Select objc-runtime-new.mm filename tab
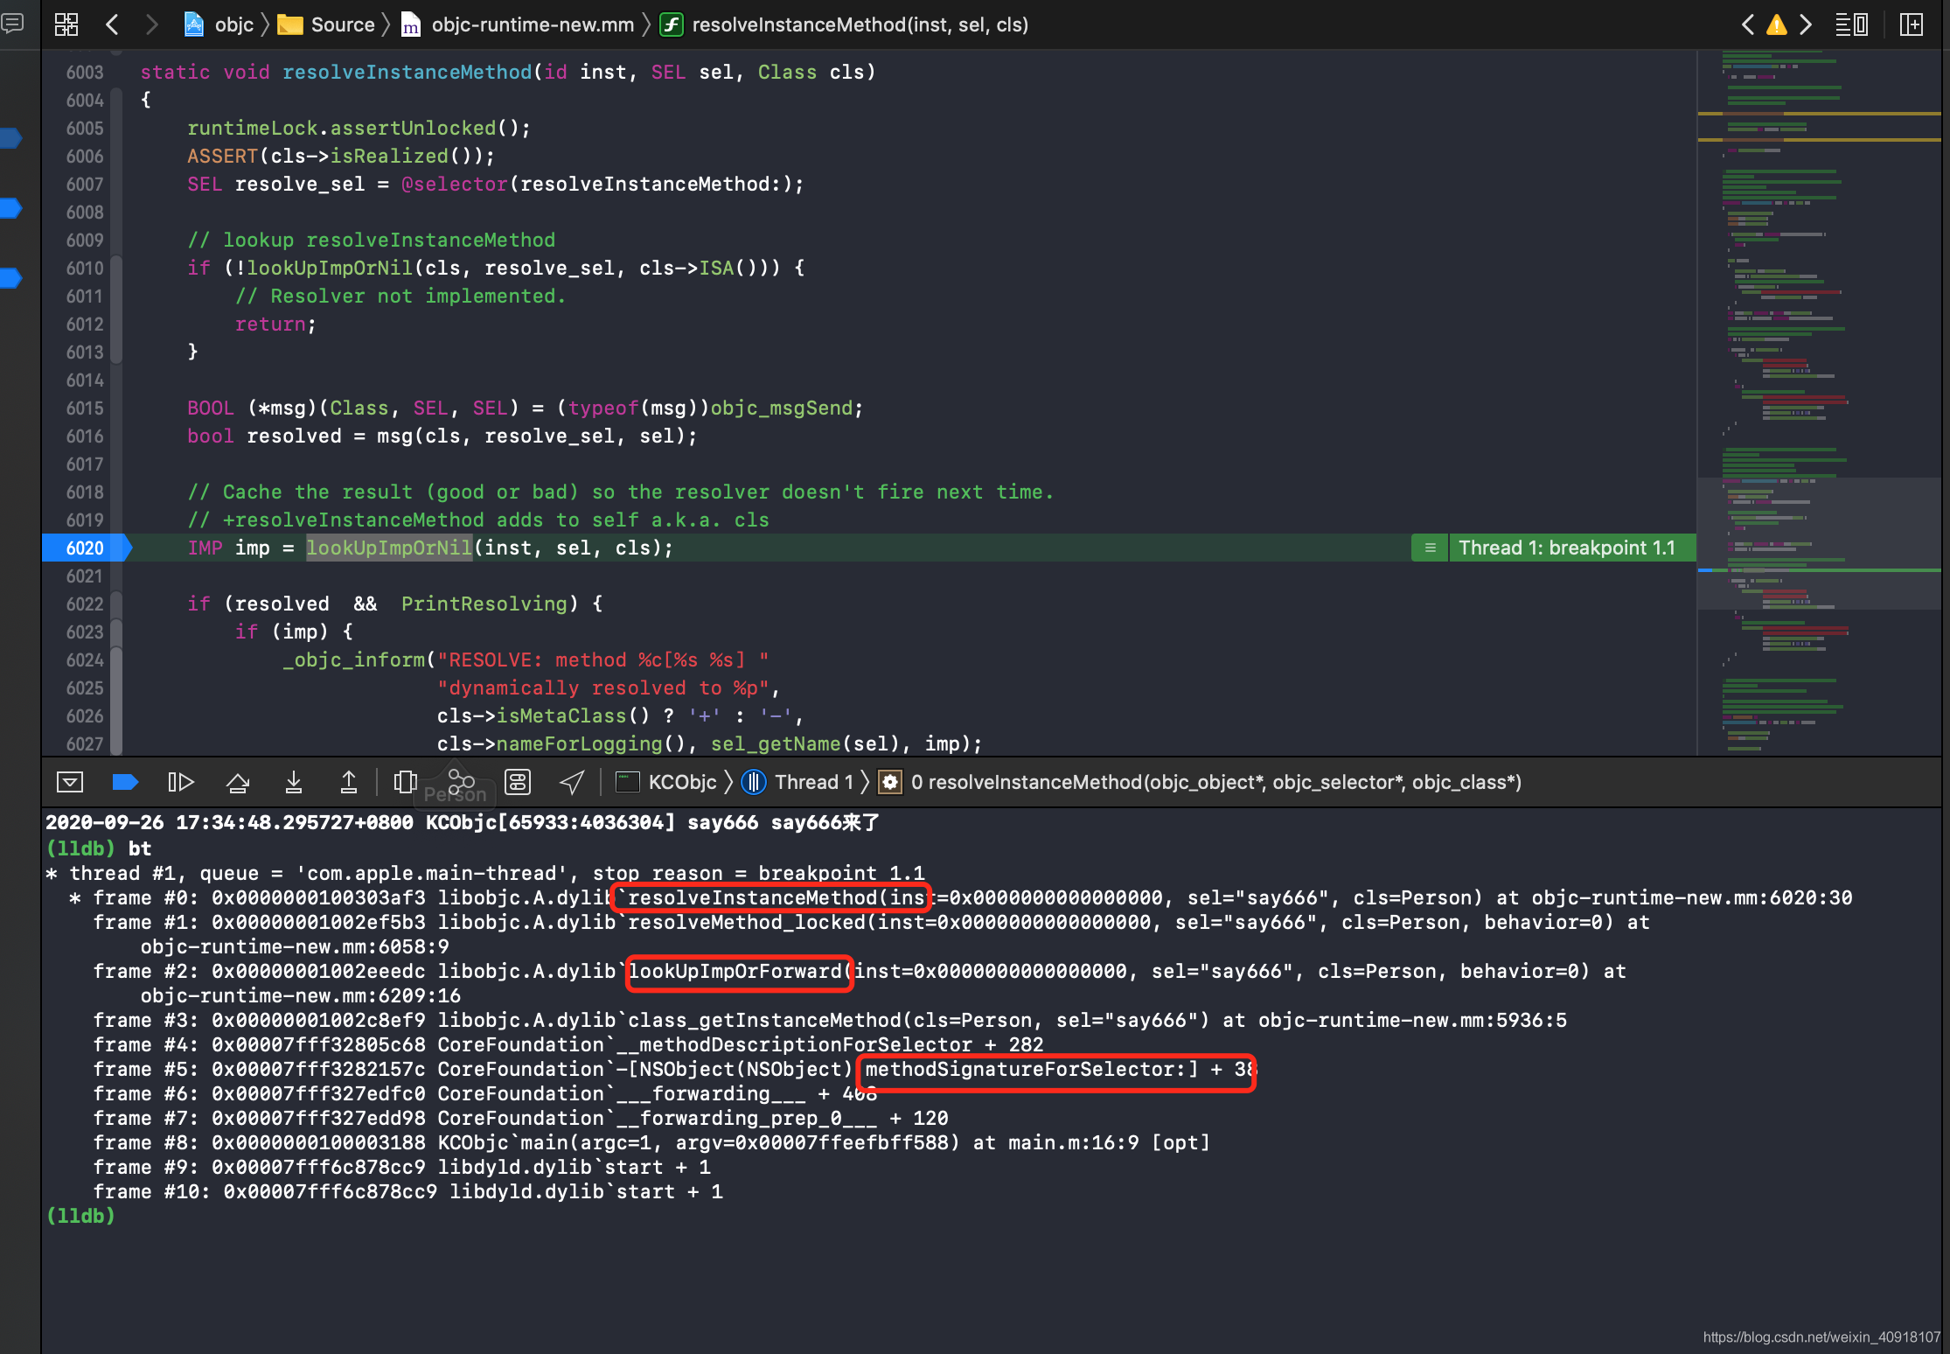The image size is (1950, 1354). [x=525, y=24]
